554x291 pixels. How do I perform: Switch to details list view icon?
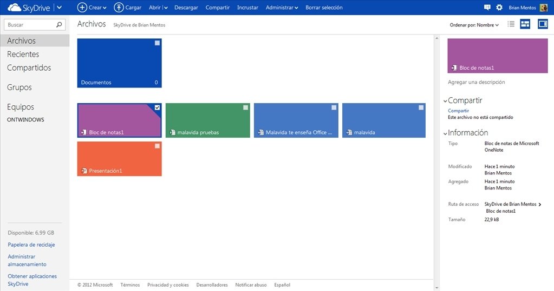pyautogui.click(x=511, y=24)
